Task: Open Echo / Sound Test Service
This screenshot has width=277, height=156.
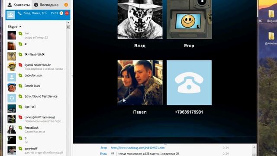Action: click(x=36, y=98)
